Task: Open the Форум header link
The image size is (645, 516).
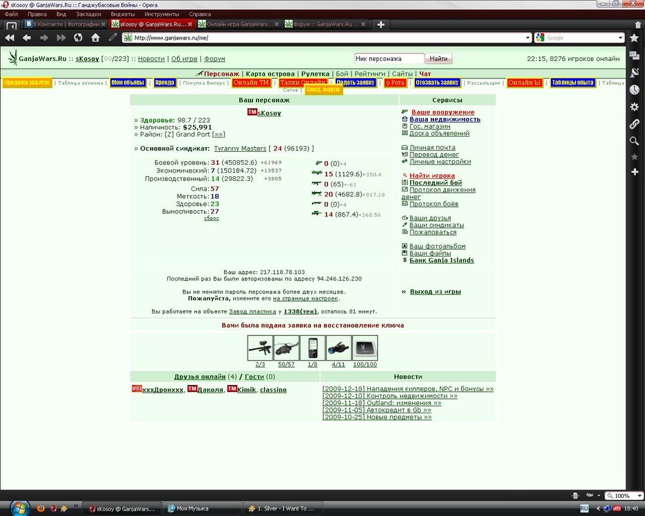Action: click(x=214, y=59)
